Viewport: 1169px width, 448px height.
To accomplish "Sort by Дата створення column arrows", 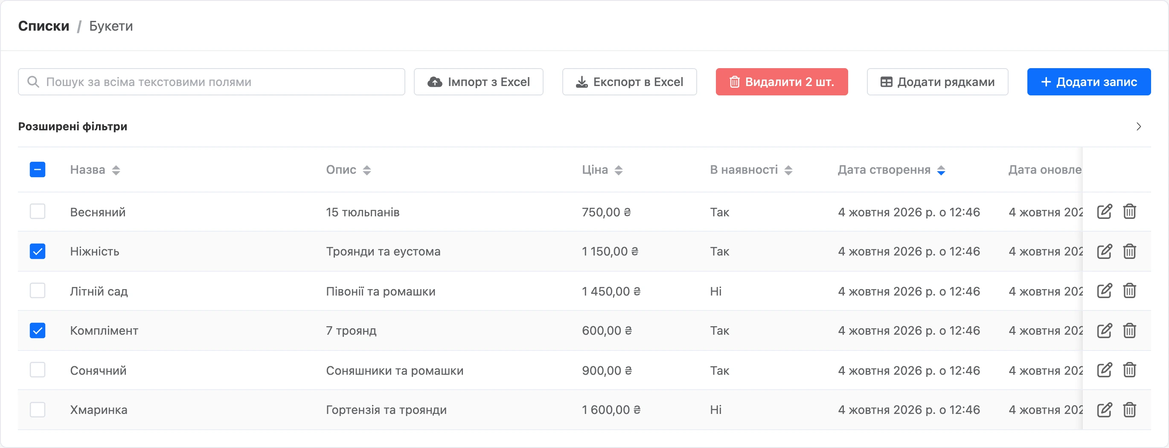I will coord(941,170).
